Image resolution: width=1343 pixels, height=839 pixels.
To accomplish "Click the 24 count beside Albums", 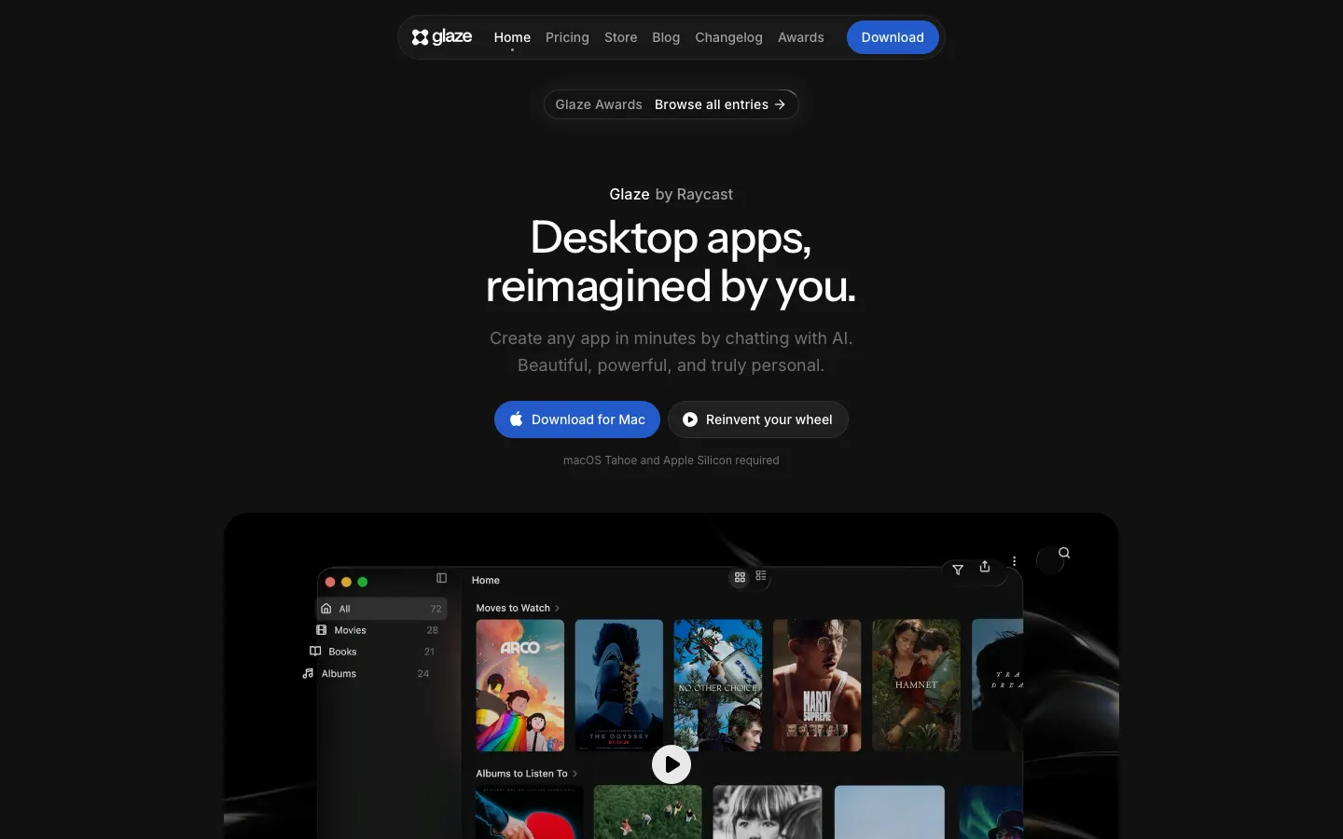I will [423, 673].
